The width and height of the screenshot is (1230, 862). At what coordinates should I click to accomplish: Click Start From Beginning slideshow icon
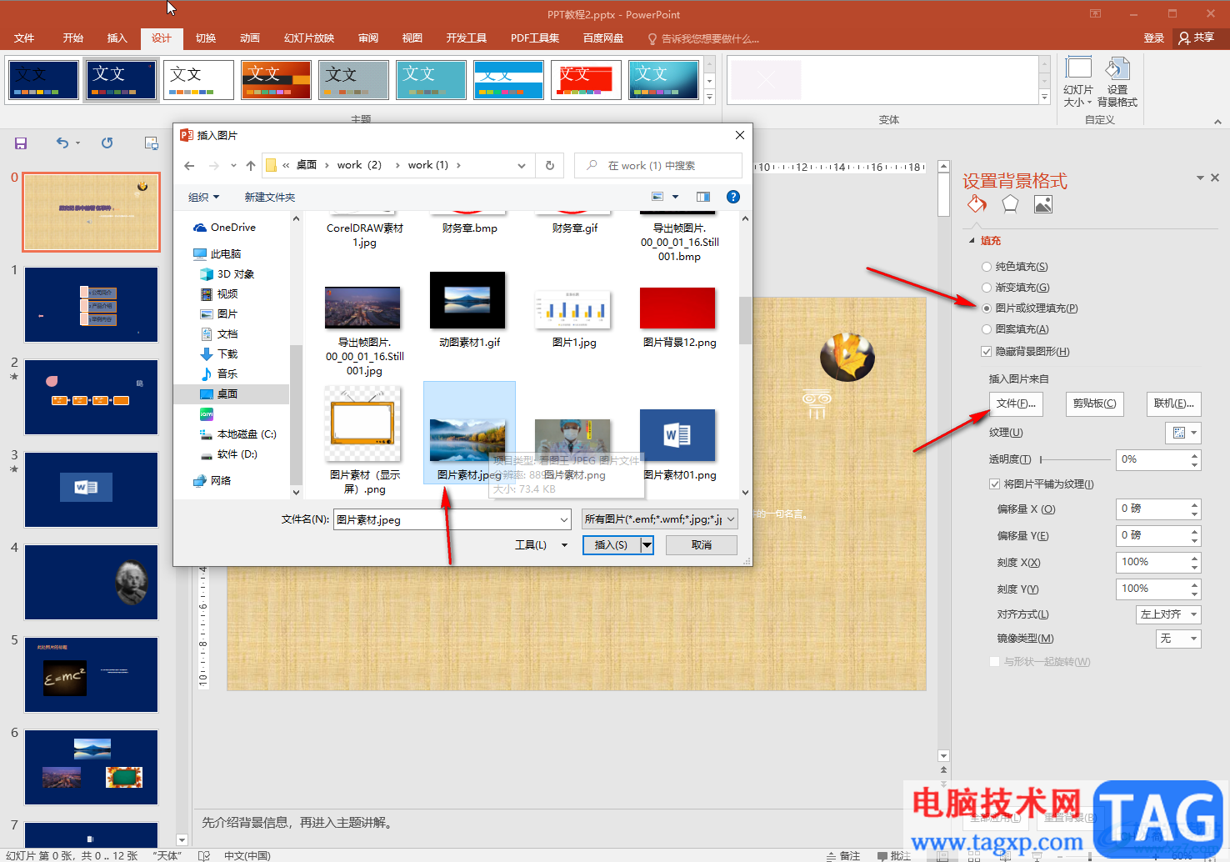151,143
